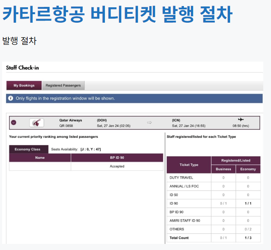
Task: Click the Business column header
Action: 223,169
